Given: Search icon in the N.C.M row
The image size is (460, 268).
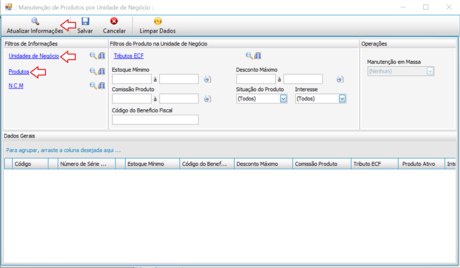Looking at the screenshot, I should [93, 85].
